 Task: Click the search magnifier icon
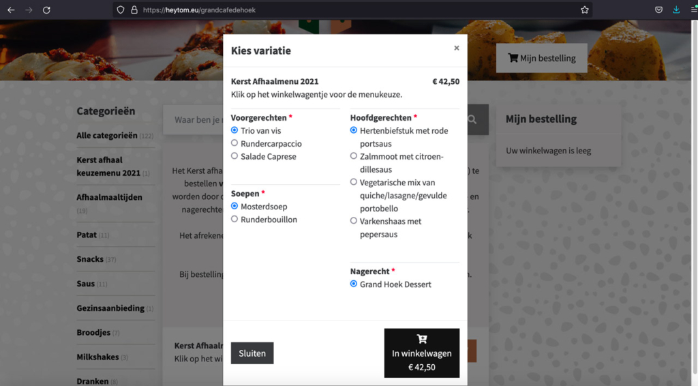[x=472, y=120]
